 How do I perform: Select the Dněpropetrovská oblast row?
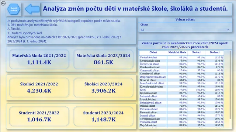(x=181, y=77)
